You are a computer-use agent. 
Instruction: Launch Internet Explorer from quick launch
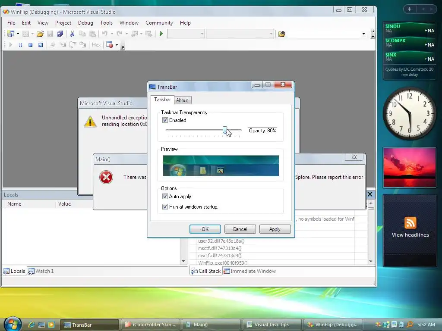tap(31, 325)
